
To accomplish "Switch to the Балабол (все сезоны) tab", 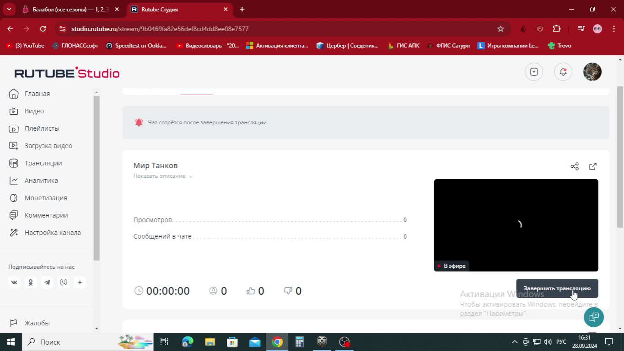I will (70, 9).
